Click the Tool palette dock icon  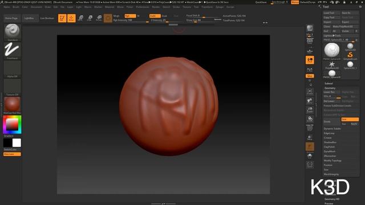[360, 7]
